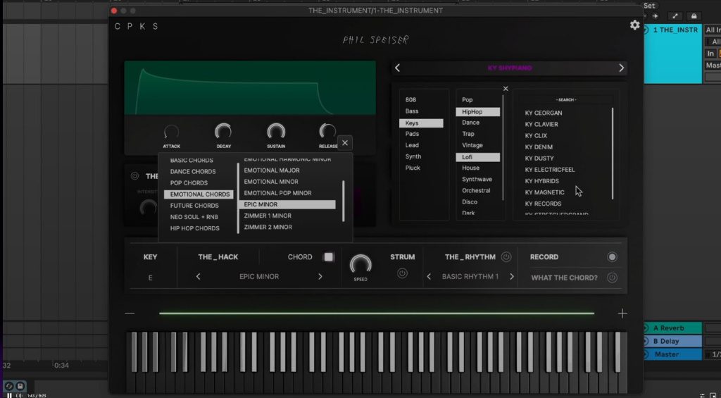The image size is (721, 398).
Task: Click the green ADSR envelope display
Action: click(x=250, y=88)
